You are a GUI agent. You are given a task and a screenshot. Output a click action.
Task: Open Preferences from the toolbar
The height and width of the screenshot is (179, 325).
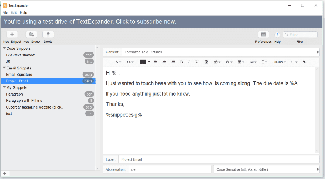point(263,34)
